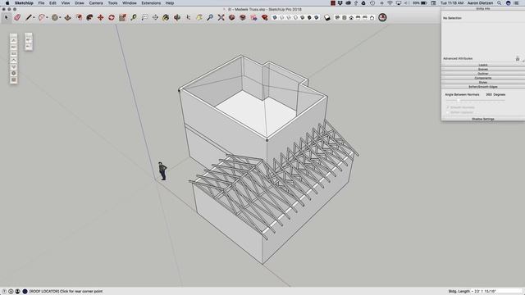Activate the Line pencil tool
The image size is (525, 295).
click(x=29, y=17)
